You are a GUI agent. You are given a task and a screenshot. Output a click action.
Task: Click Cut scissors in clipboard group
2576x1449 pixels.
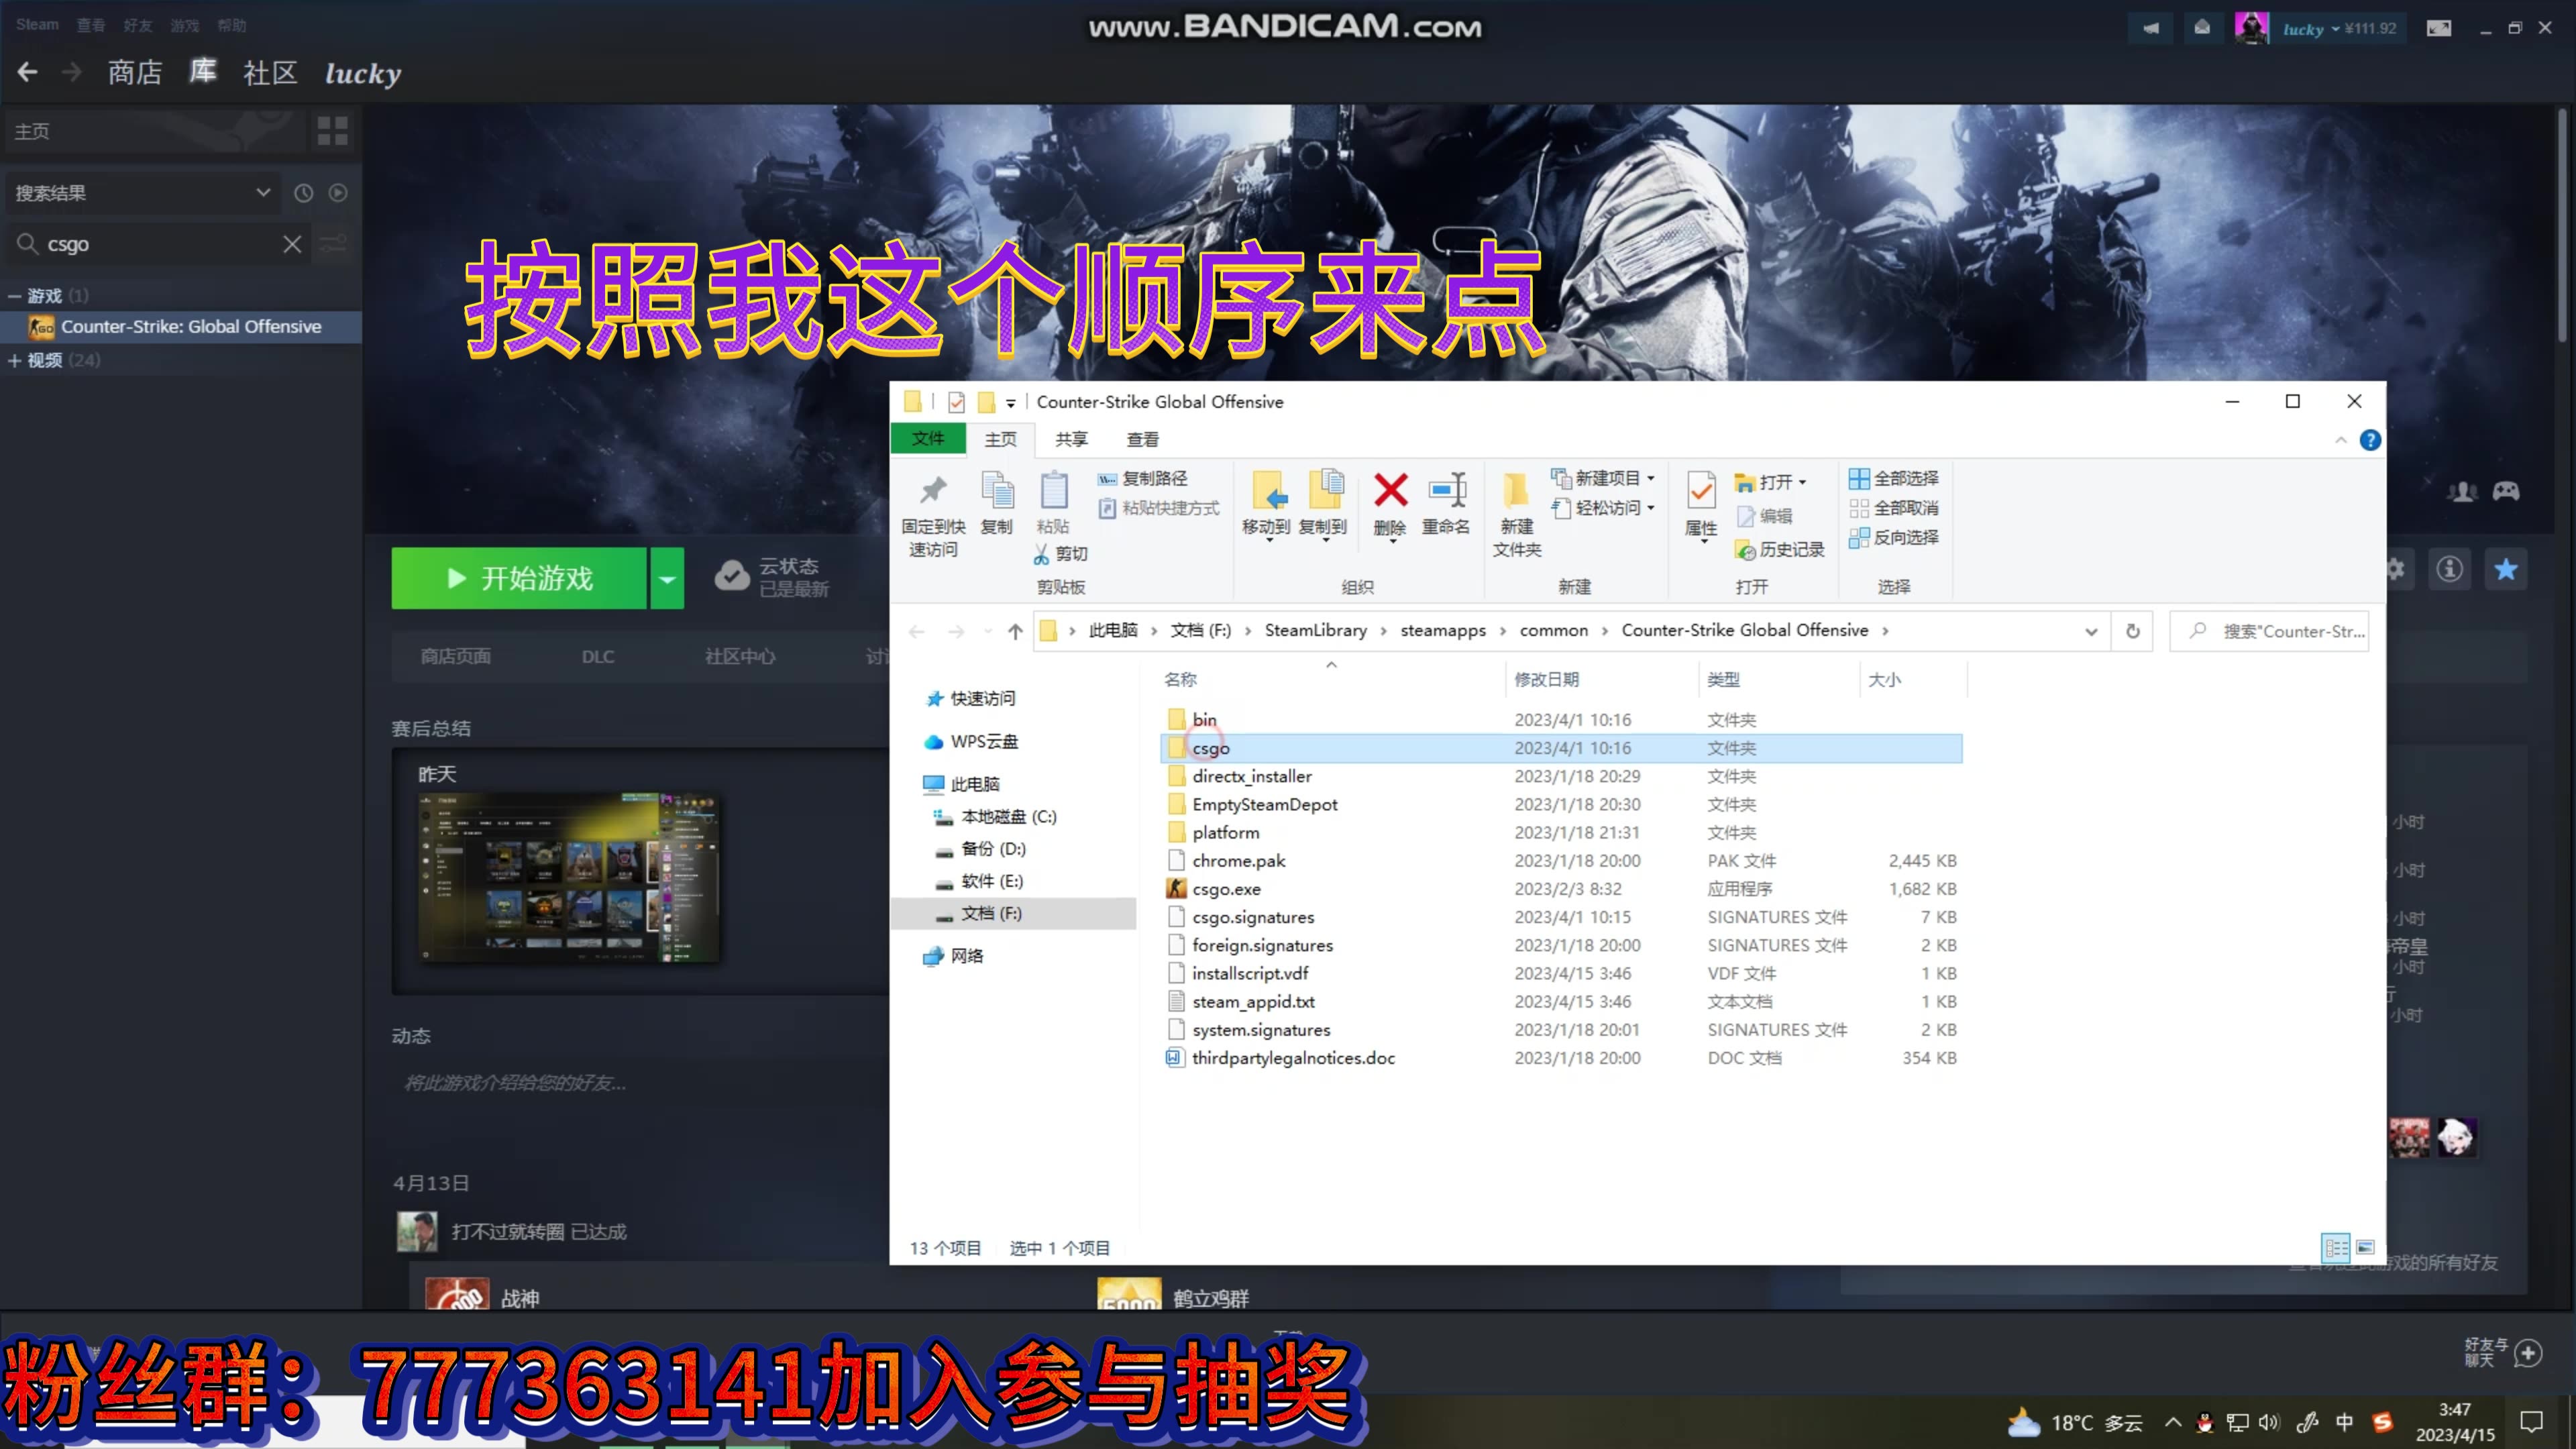click(x=1042, y=553)
